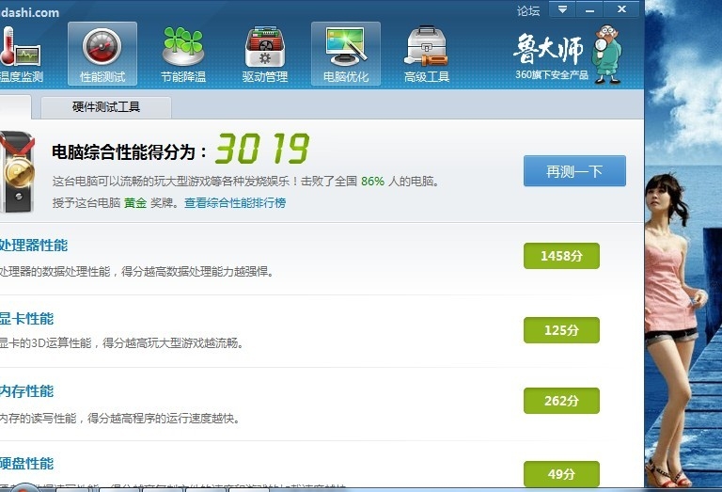The height and width of the screenshot is (492, 722).
Task: Click the gold medal award icon
Action: [x=17, y=173]
